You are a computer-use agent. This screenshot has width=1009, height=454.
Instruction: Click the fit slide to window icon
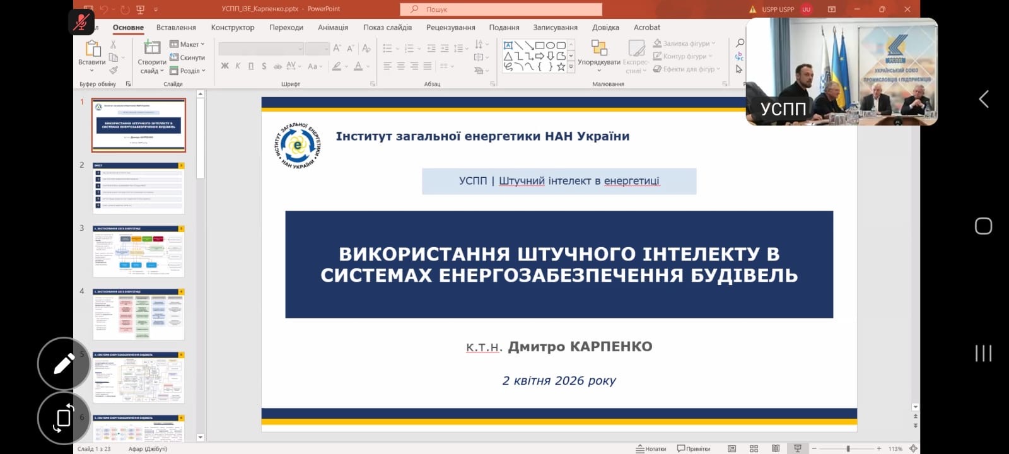coord(913,448)
